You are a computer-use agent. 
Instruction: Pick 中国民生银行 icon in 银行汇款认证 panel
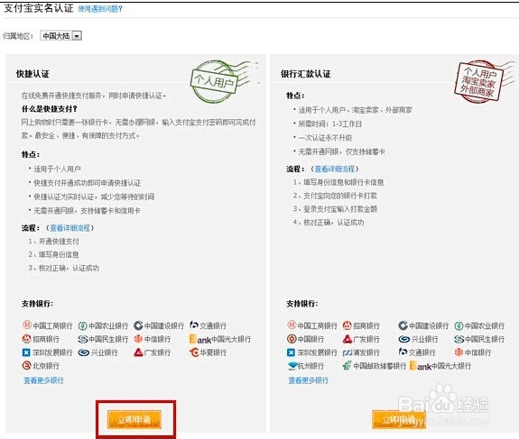point(459,339)
